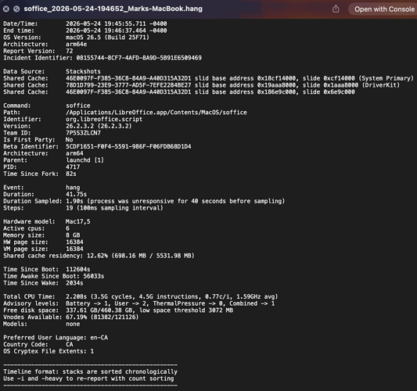Click the Event hang line
The height and width of the screenshot is (391, 417).
click(41, 188)
